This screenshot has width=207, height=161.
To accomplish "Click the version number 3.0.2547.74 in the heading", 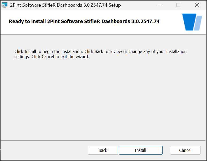I will (145, 21).
